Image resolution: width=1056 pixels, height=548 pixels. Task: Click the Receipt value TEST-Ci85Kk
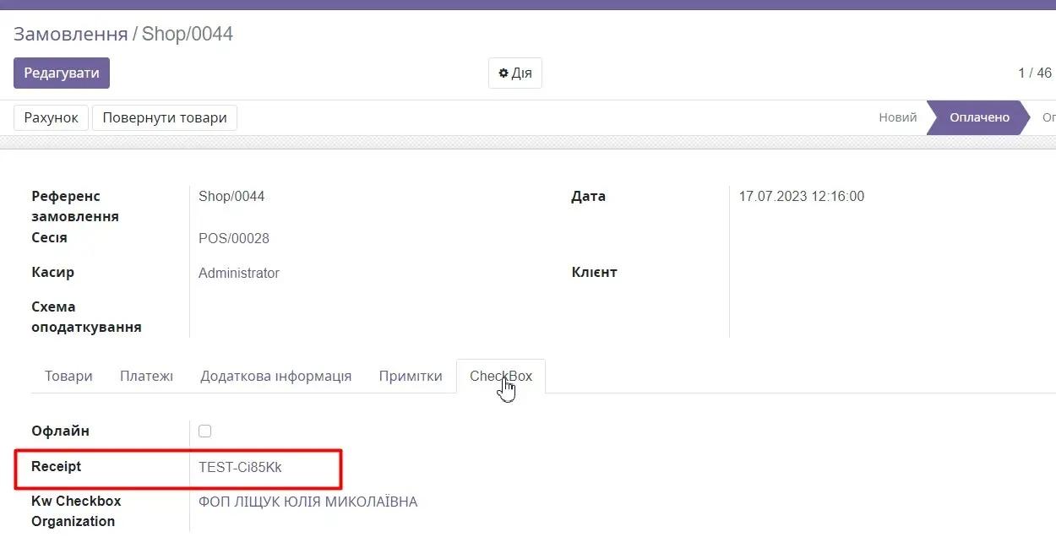tap(240, 467)
